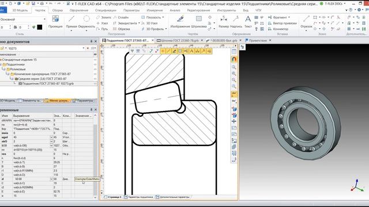
Task: Toggle visibility eye in tree column header
Action: [x=95, y=55]
